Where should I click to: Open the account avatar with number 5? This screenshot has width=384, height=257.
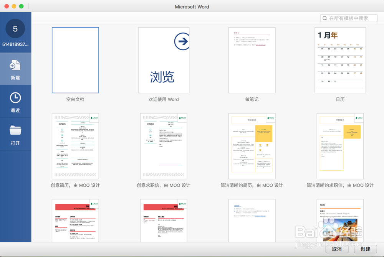[15, 29]
